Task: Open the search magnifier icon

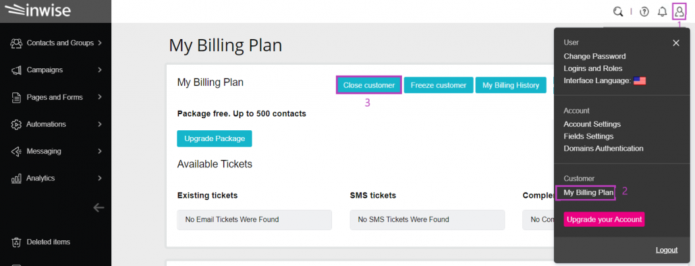Action: [617, 11]
